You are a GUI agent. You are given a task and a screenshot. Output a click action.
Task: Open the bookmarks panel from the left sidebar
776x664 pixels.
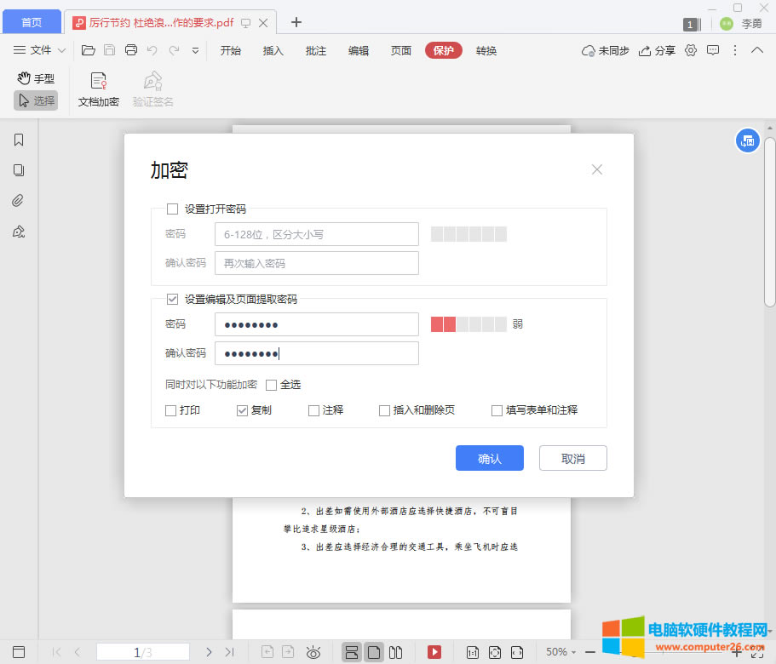click(19, 139)
